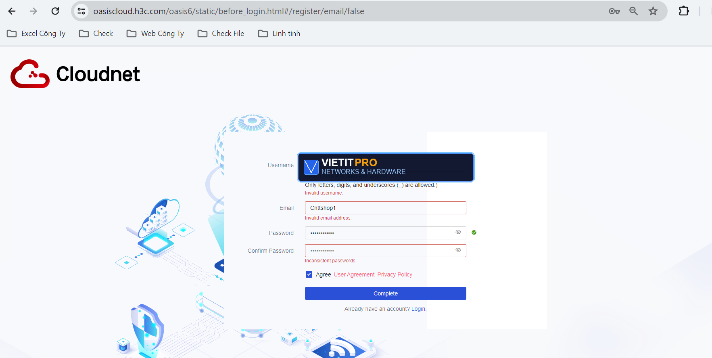Viewport: 712px width, 358px height.
Task: Focus the Confirm Password input field
Action: coord(386,251)
